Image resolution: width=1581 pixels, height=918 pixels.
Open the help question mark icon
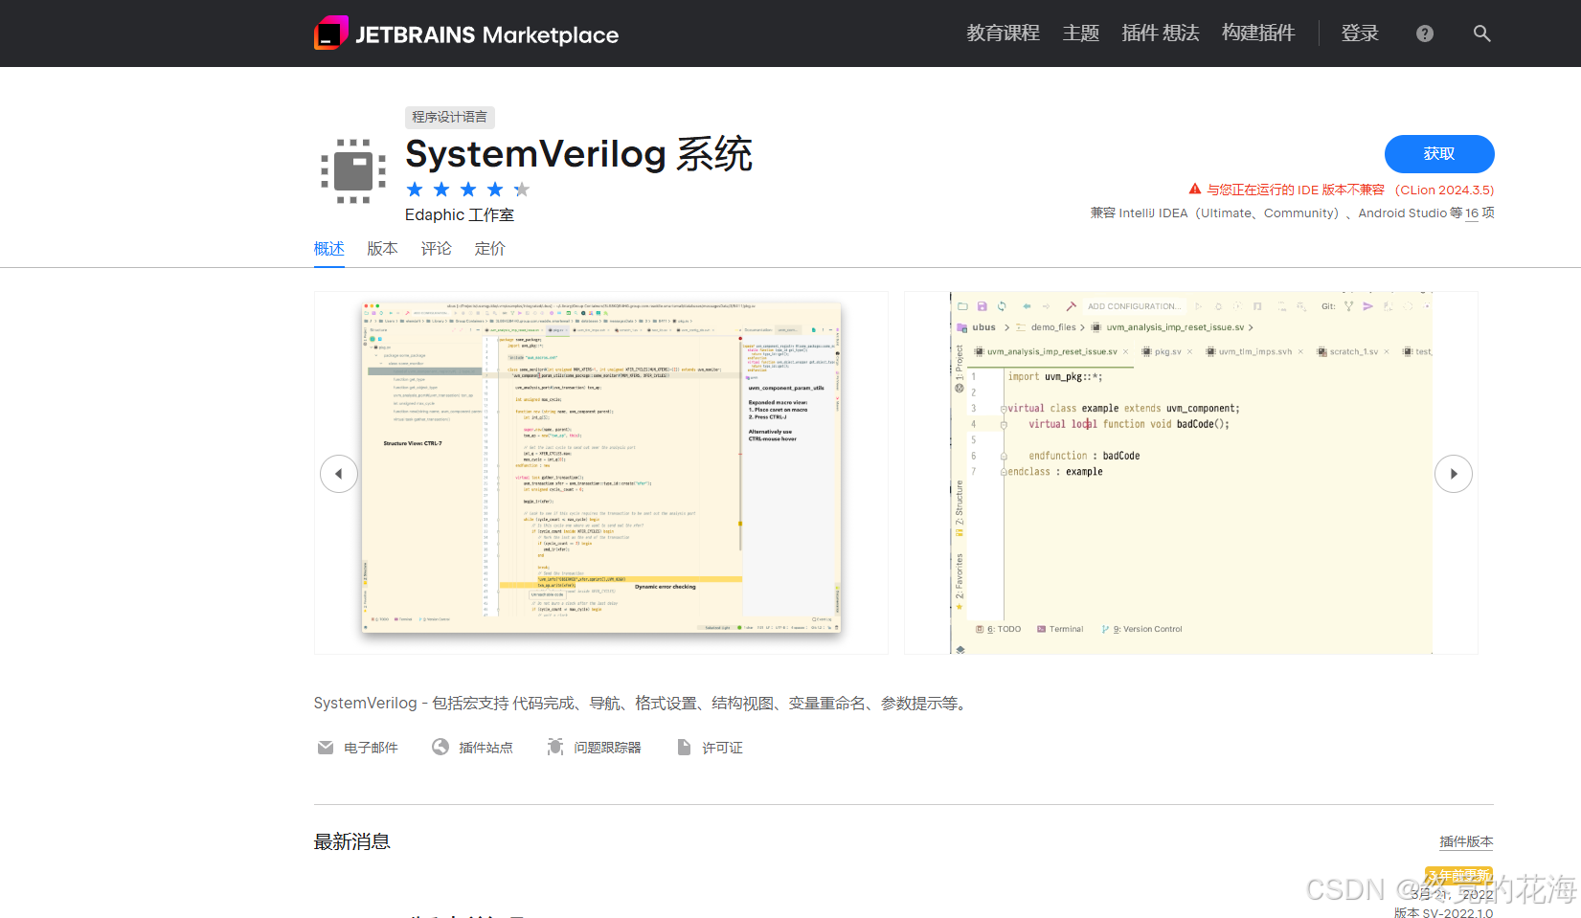1425,34
